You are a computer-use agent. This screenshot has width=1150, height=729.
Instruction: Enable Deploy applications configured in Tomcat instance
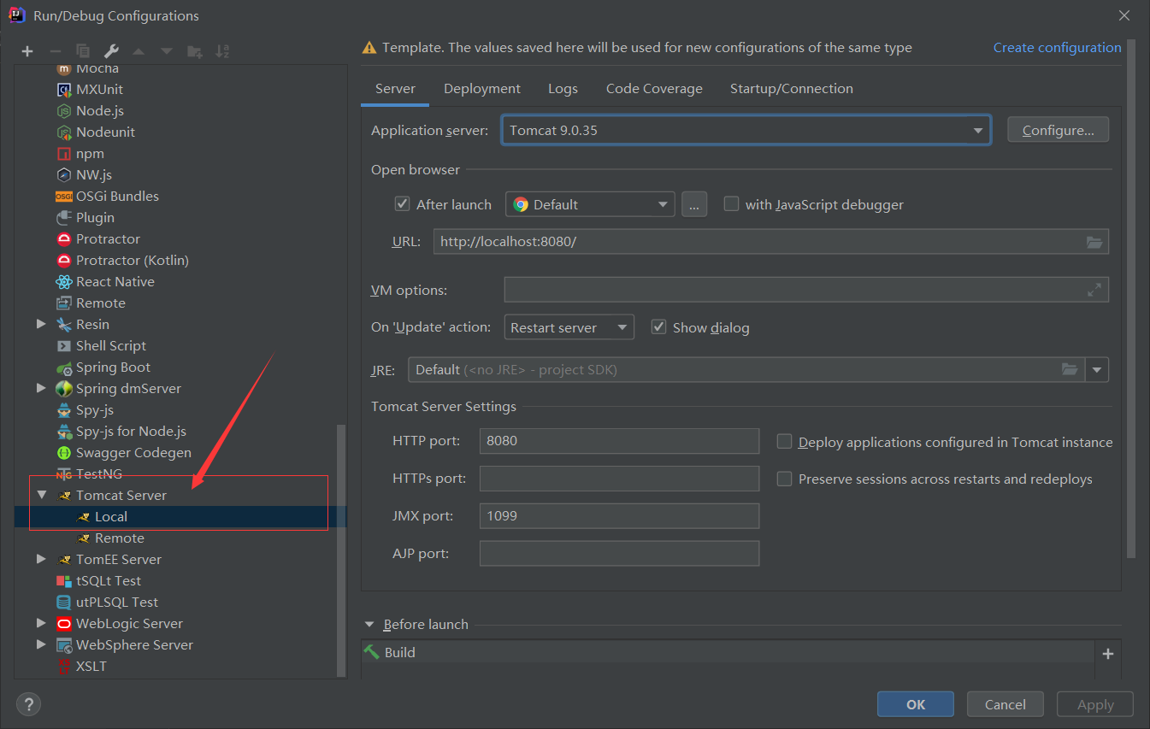tap(784, 442)
